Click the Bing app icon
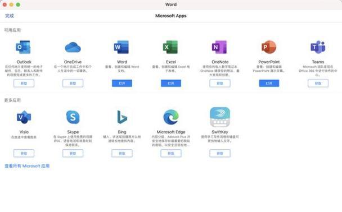 click(122, 117)
